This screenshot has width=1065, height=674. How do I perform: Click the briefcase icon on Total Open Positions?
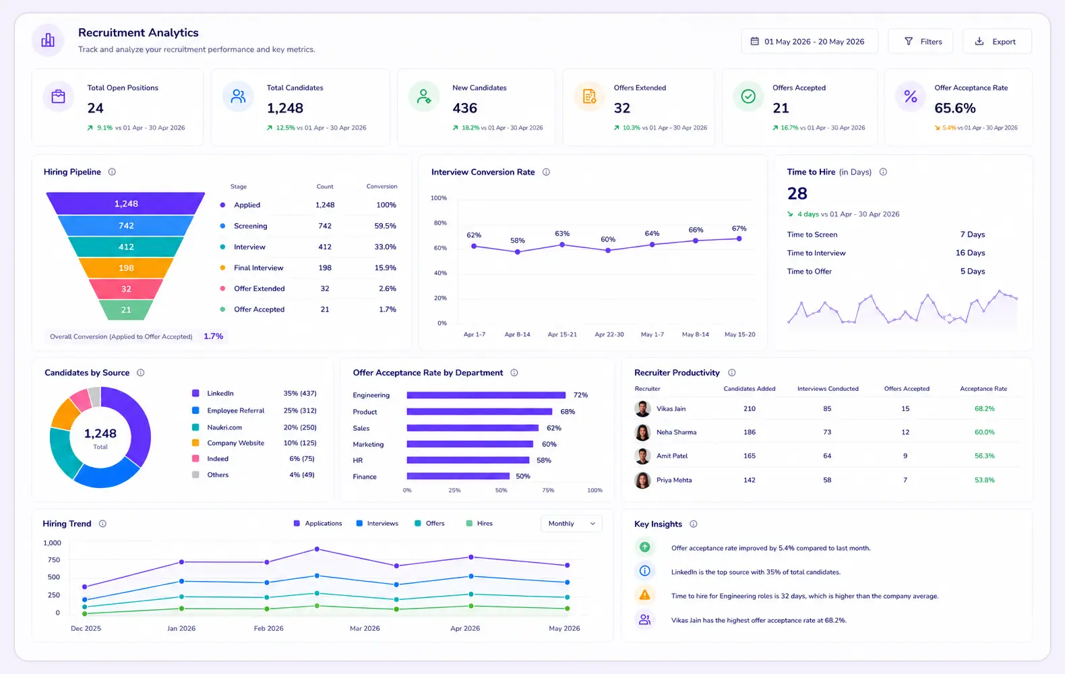[x=59, y=96]
